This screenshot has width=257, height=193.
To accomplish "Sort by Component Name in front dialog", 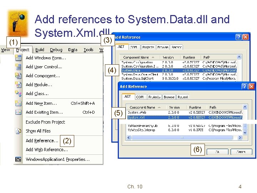I will (x=146, y=108).
